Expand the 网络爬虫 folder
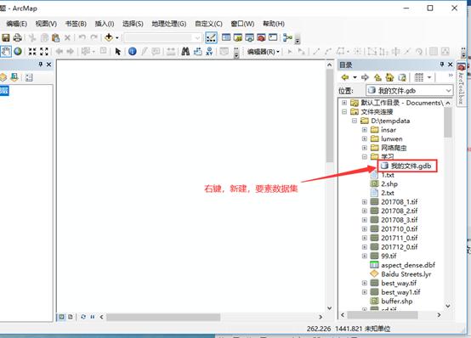Viewport: 471px width, 338px height. (365, 148)
